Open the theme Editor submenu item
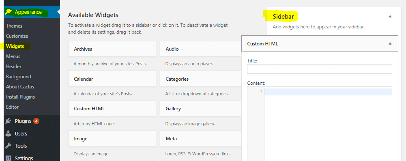 13,107
